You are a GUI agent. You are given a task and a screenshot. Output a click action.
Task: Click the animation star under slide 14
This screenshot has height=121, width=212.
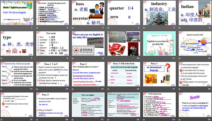(37, 89)
